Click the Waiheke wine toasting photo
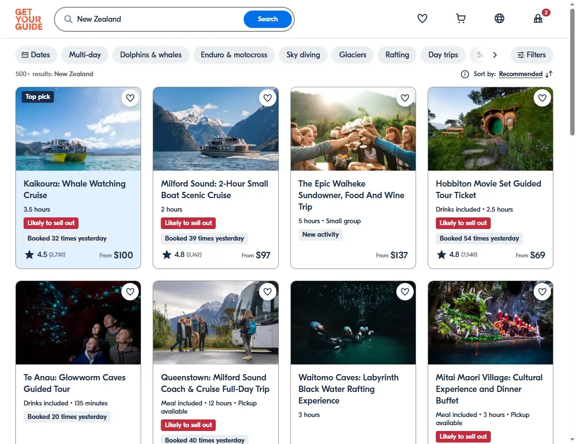This screenshot has width=576, height=444. tap(353, 129)
